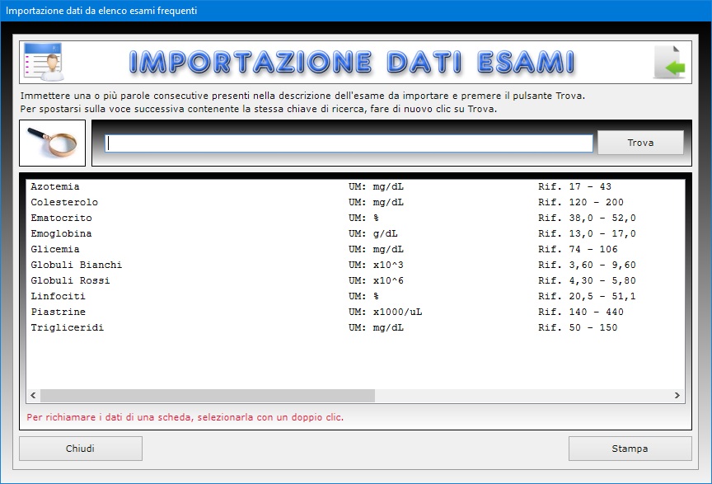This screenshot has width=712, height=484.
Task: Select the Globuli Bianchi row
Action: click(x=355, y=265)
